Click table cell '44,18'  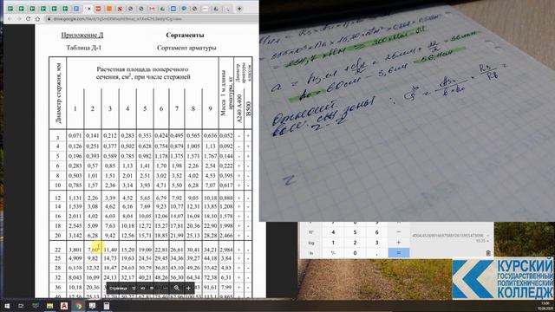[x=210, y=258]
